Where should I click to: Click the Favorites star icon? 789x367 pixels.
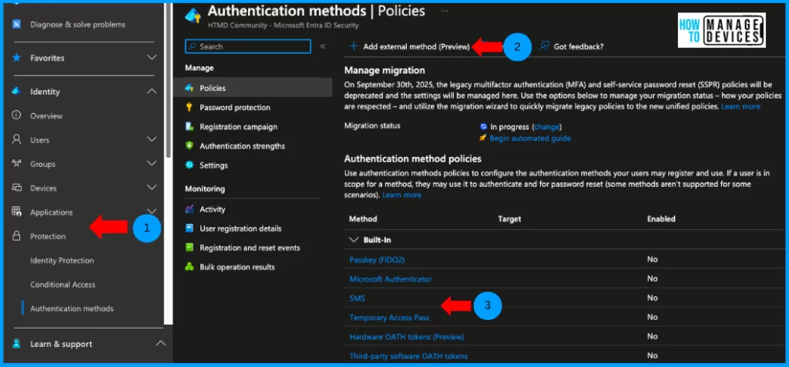coord(16,58)
